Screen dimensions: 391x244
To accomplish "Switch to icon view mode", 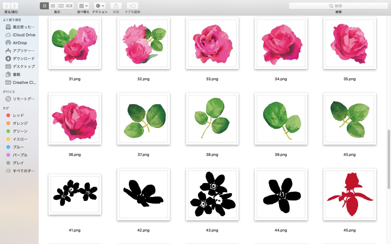I will pyautogui.click(x=44, y=6).
